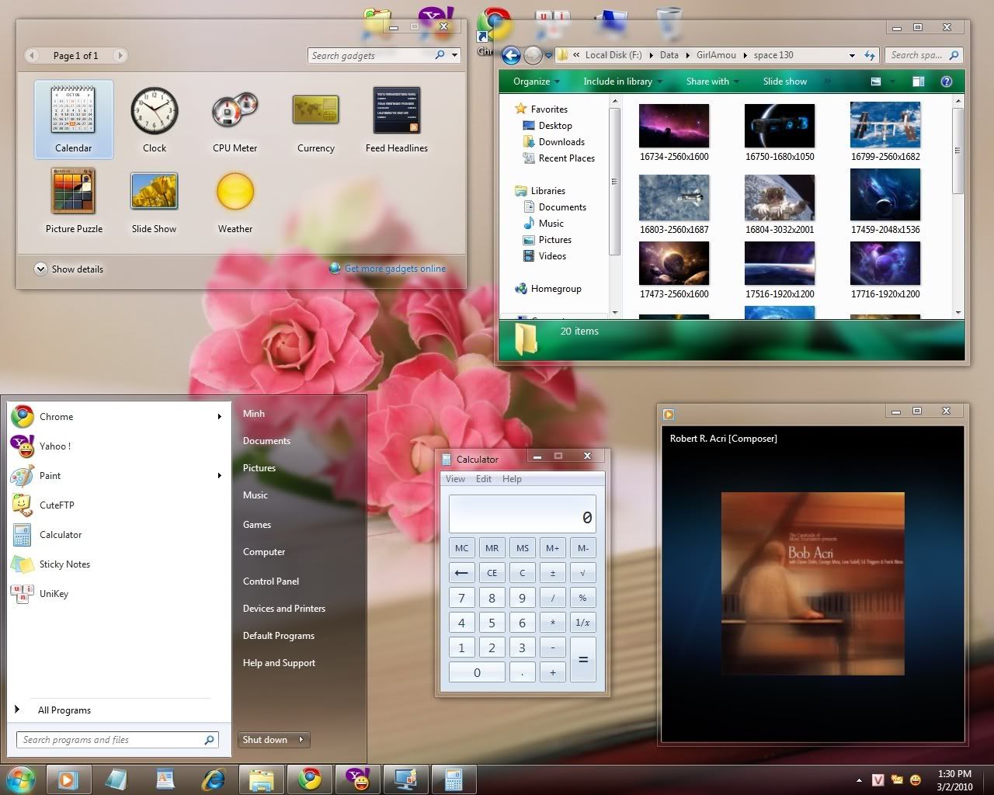Select the Feed Headlines gadget icon
994x795 pixels.
click(396, 110)
